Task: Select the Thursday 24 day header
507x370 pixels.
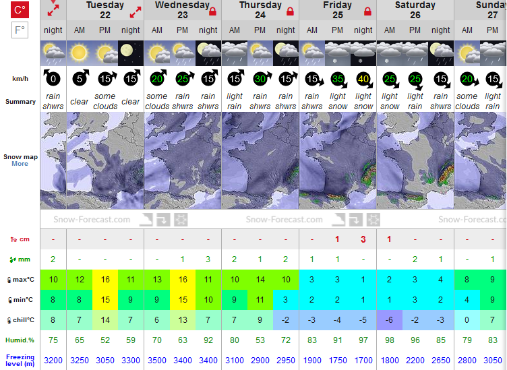Action: [260, 10]
